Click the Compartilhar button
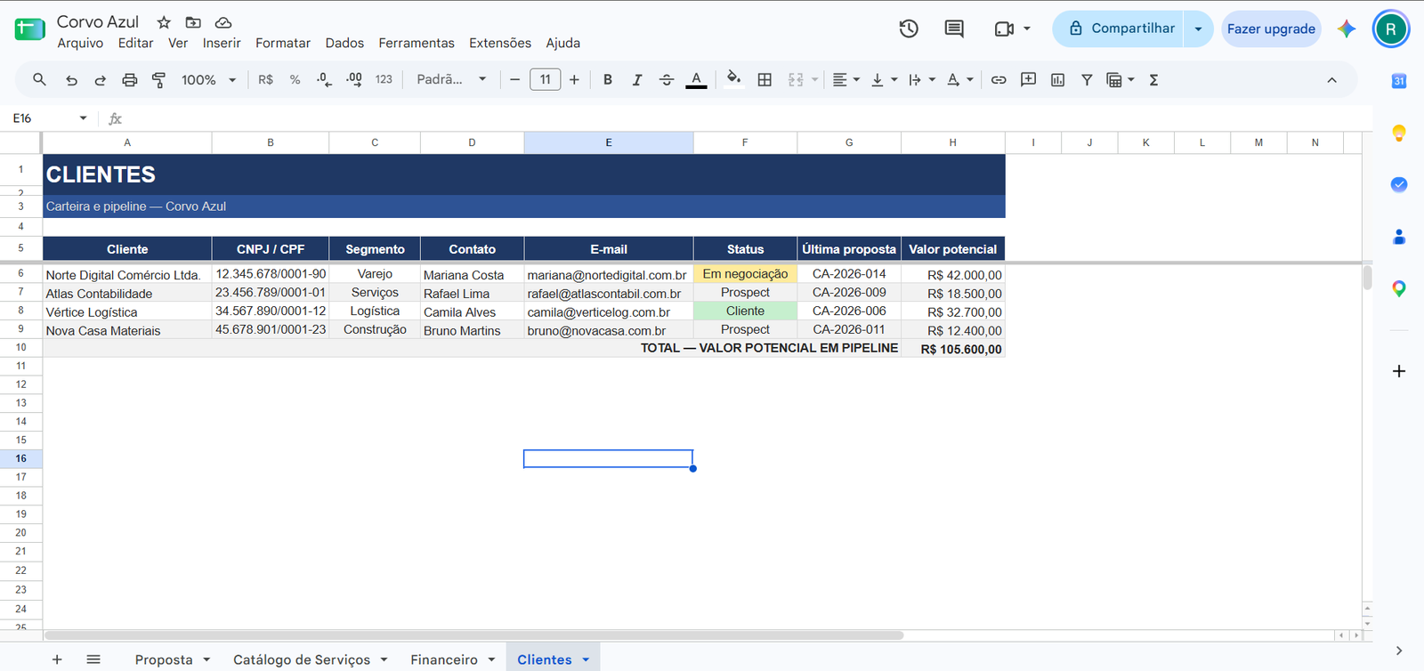The width and height of the screenshot is (1424, 671). point(1119,28)
